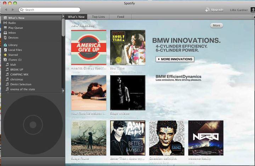Click the Play Queue sidebar icon
This screenshot has width=255, height=166.
tap(5, 28)
